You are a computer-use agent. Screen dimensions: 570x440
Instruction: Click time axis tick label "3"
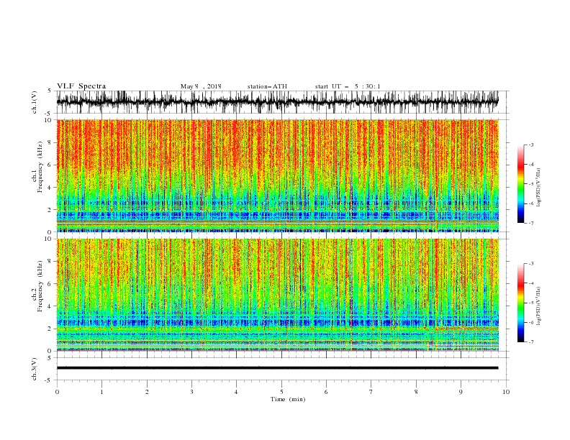point(191,392)
